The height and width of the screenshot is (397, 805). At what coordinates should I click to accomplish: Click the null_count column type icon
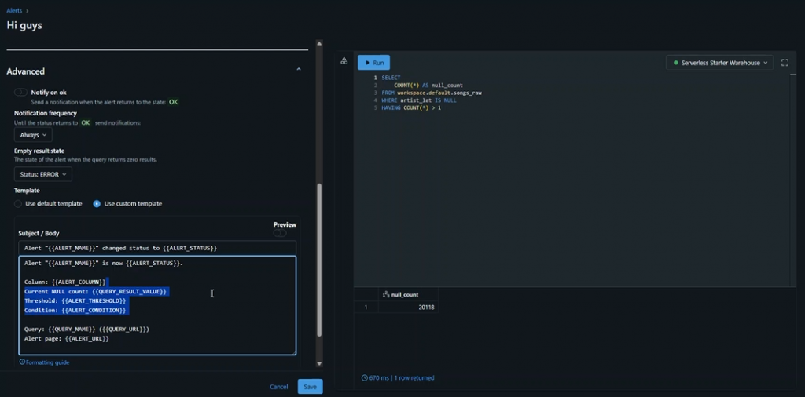386,295
